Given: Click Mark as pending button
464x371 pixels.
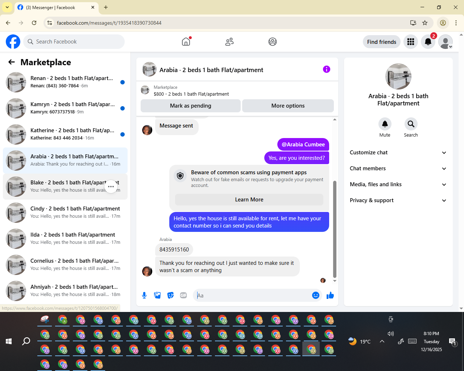Looking at the screenshot, I should point(191,106).
